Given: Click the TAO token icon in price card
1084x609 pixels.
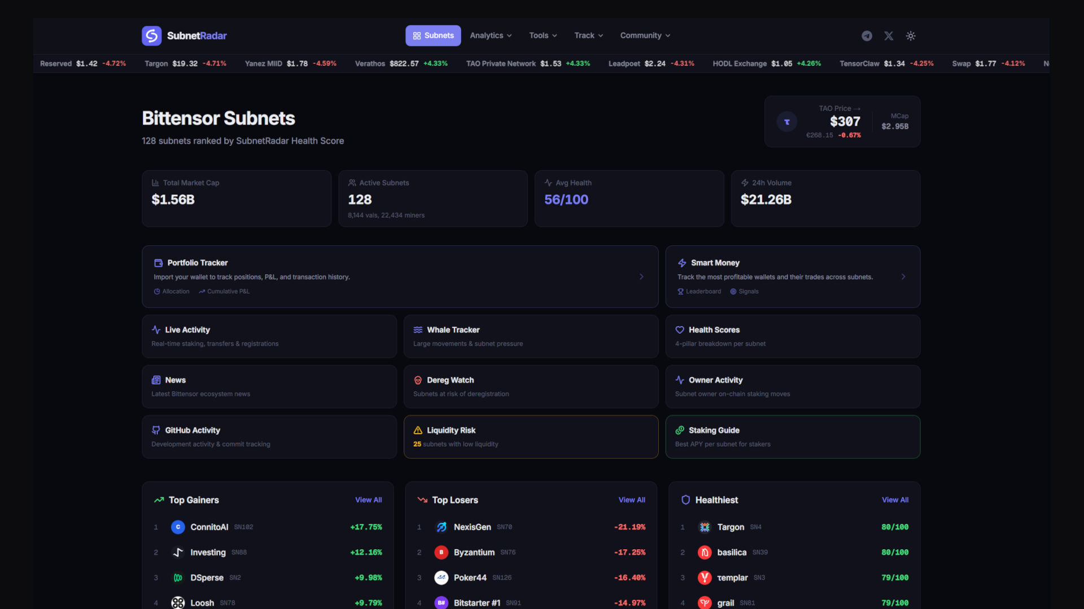Looking at the screenshot, I should [786, 122].
